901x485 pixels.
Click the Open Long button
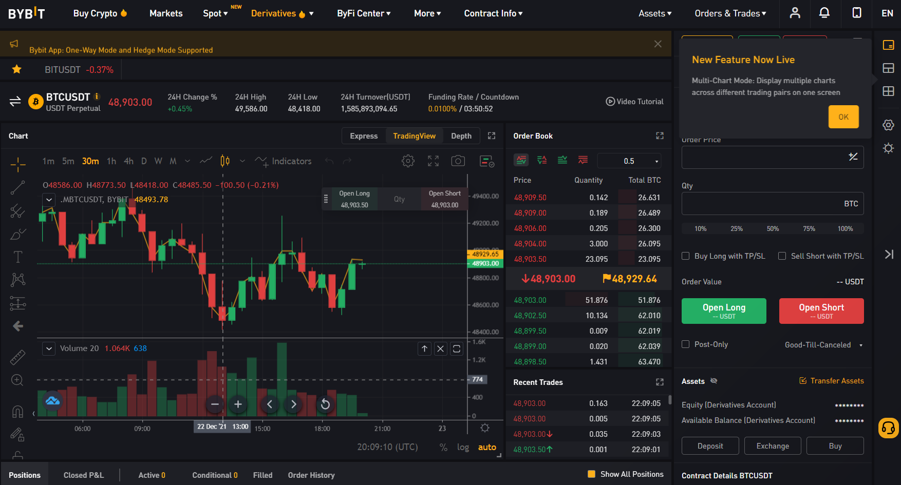[x=724, y=311]
